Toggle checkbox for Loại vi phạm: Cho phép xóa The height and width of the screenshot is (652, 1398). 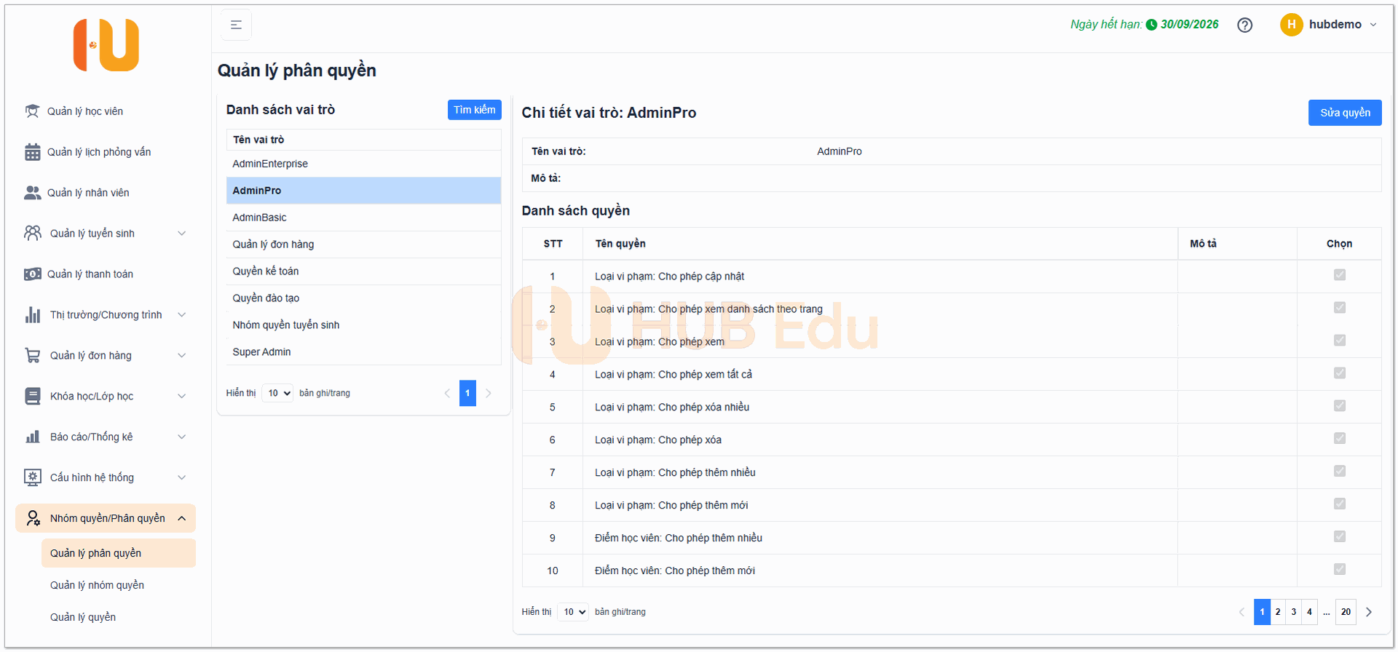pyautogui.click(x=1339, y=439)
